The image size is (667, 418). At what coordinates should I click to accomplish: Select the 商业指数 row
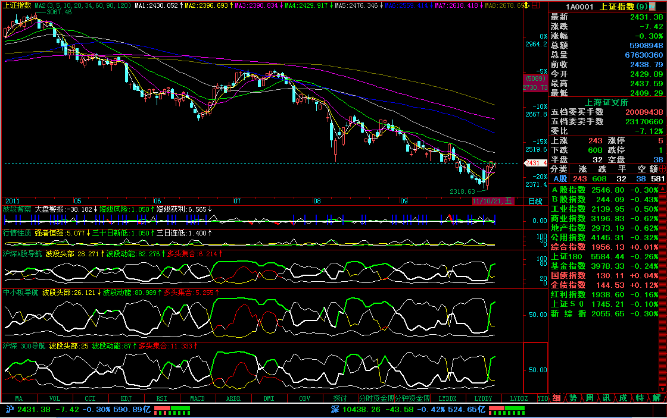tap(605, 218)
